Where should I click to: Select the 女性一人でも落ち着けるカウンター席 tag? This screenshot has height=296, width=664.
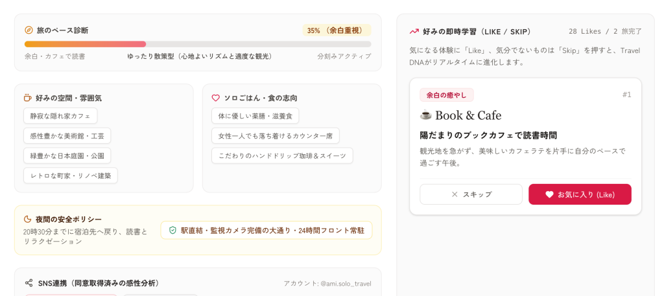275,136
